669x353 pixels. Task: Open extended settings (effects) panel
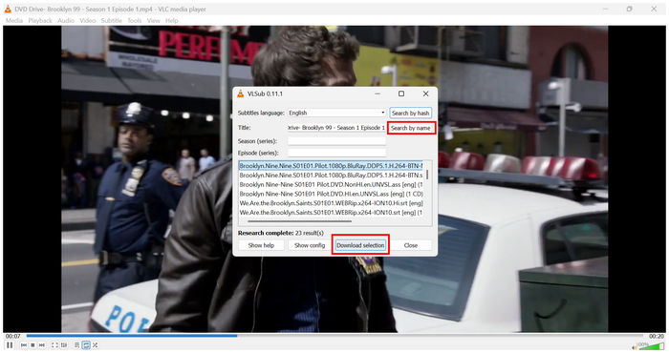point(64,345)
